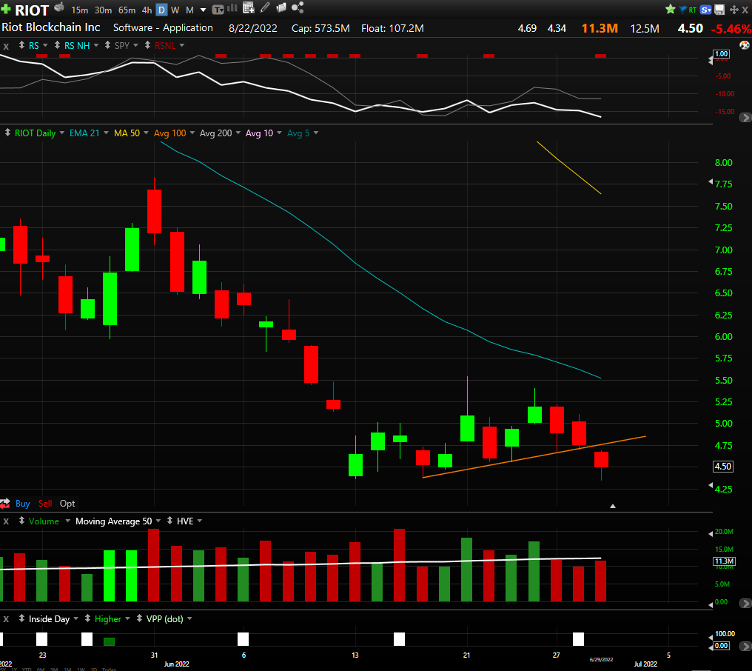Click the RS pane reorder arrows

[x=21, y=45]
